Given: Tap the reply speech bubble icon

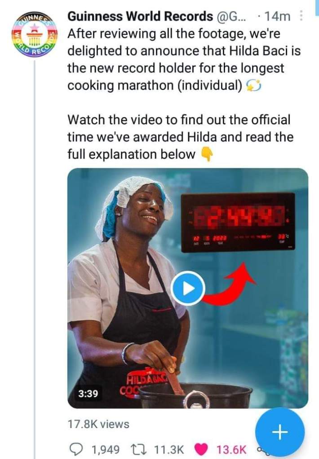Looking at the screenshot, I should click(x=77, y=449).
